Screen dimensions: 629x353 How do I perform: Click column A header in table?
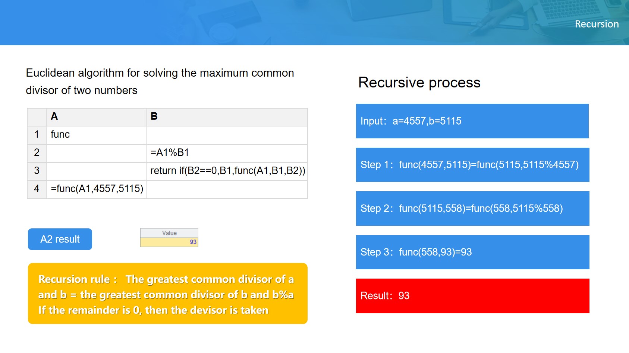click(96, 117)
